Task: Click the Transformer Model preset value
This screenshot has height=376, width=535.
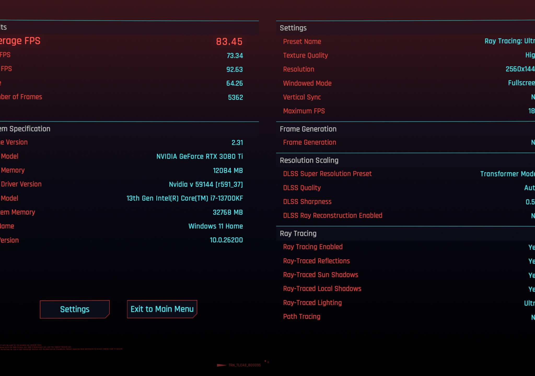Action: tap(508, 174)
